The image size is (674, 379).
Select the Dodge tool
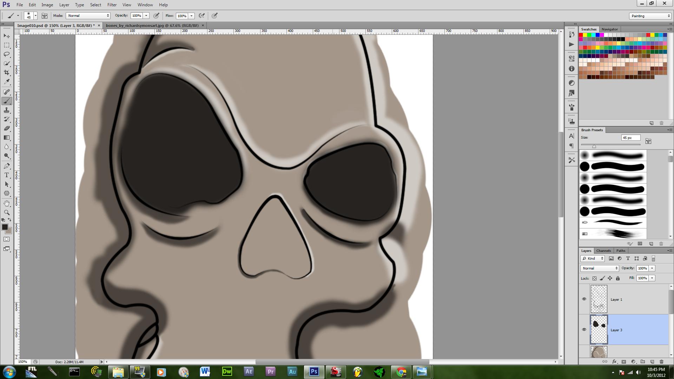pyautogui.click(x=7, y=156)
